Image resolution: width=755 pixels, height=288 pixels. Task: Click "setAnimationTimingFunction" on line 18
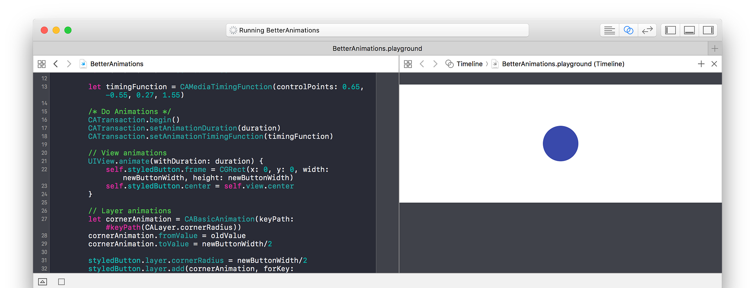click(206, 136)
